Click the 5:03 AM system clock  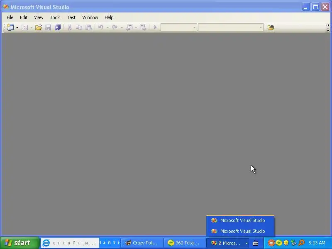[x=317, y=243]
